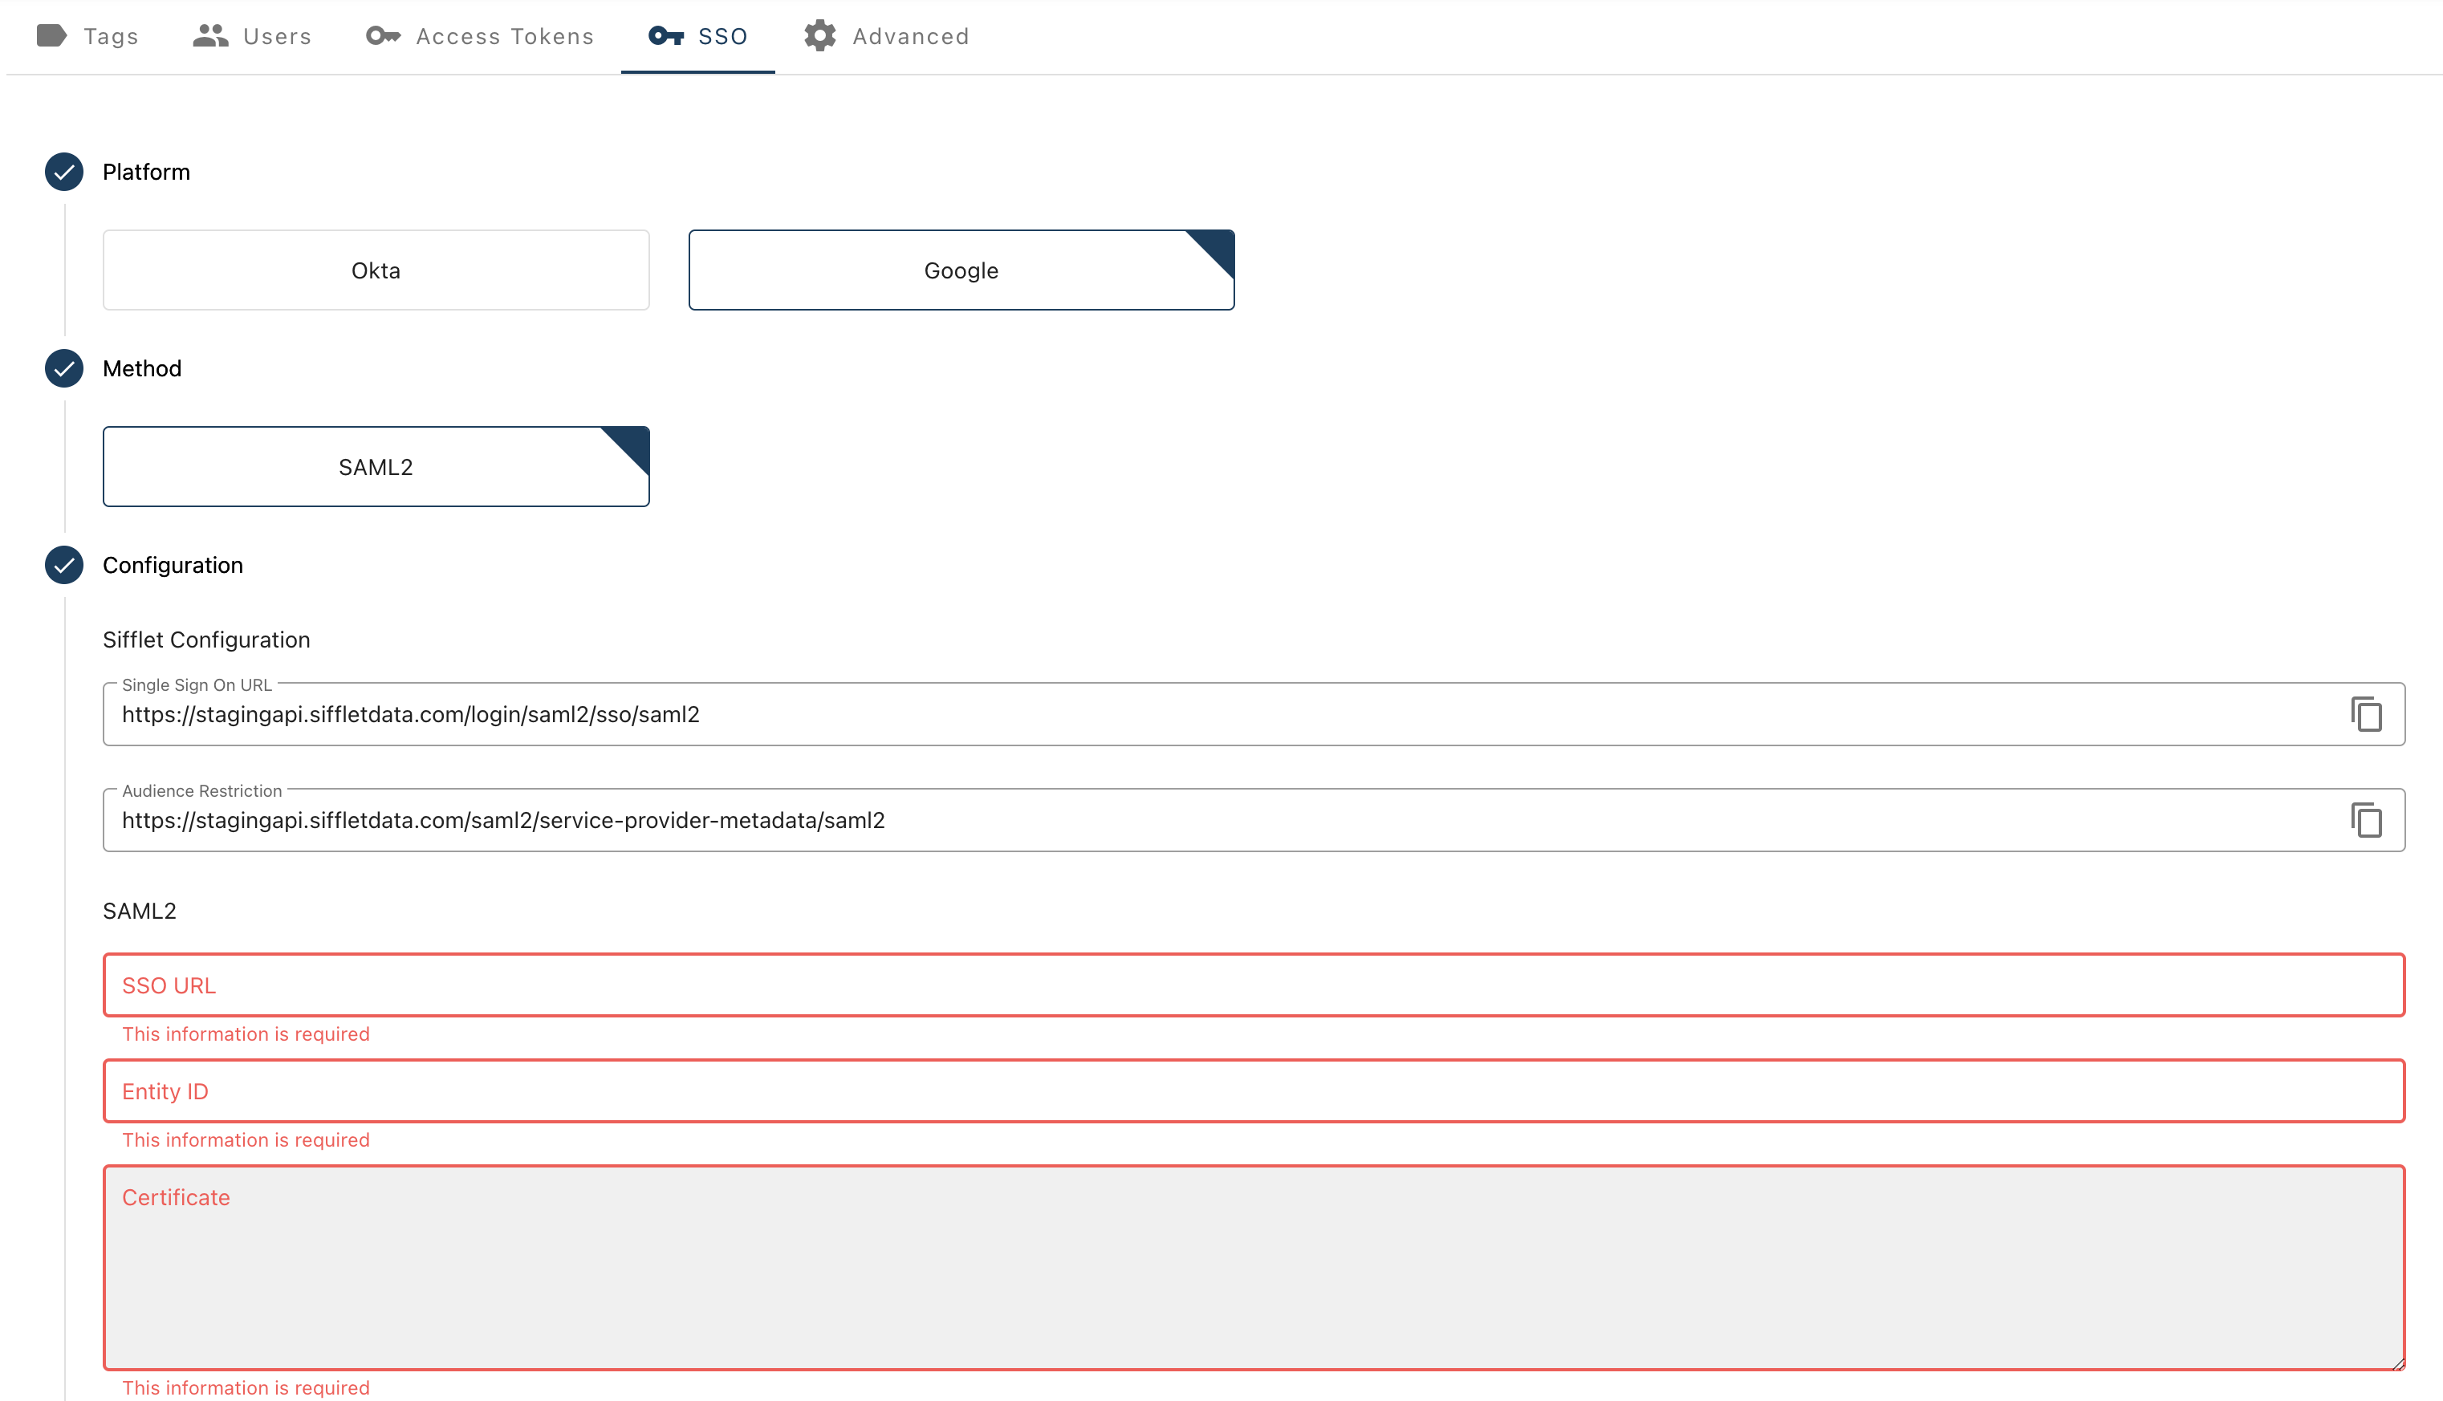Copy the Single Sign On URL
Screen dimensions: 2443x1401
[2366, 714]
